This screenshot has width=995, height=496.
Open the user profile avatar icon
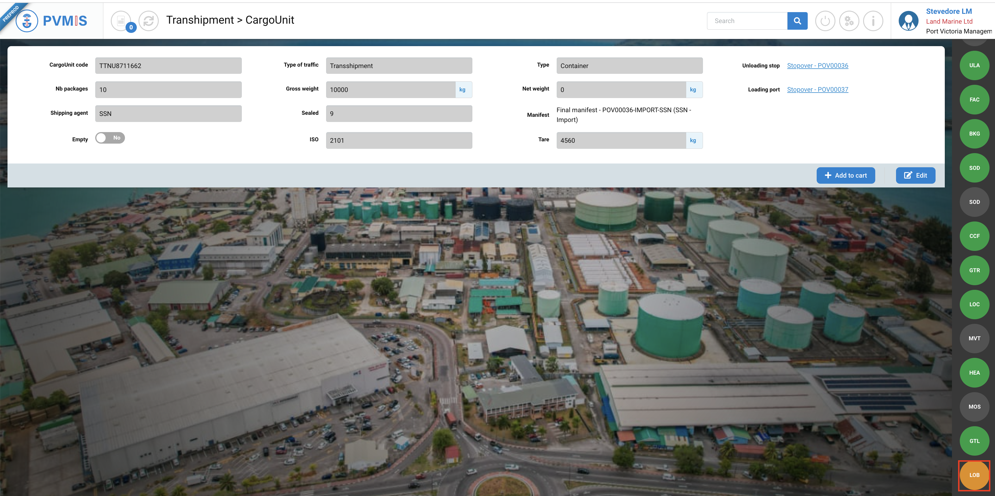pyautogui.click(x=908, y=21)
